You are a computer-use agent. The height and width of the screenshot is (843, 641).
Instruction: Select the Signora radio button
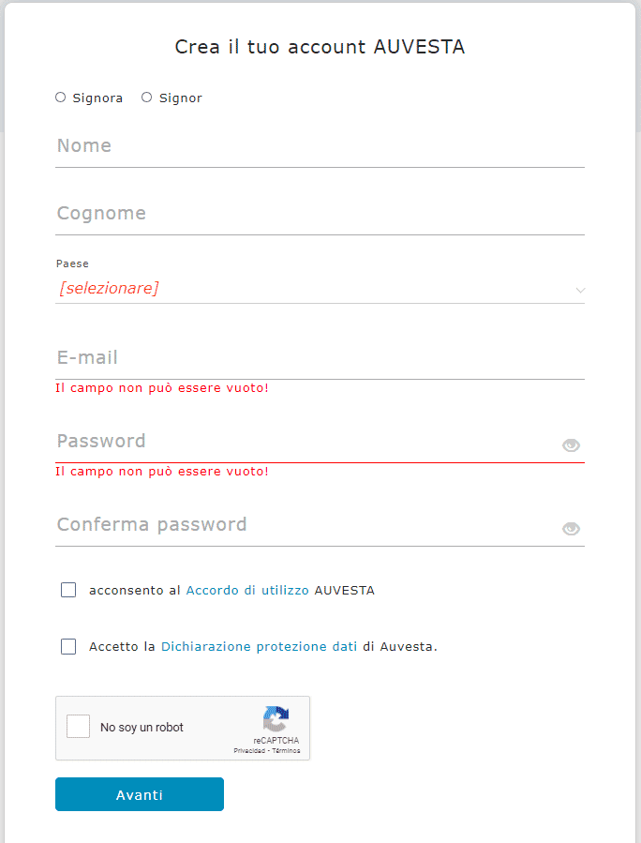pyautogui.click(x=60, y=98)
